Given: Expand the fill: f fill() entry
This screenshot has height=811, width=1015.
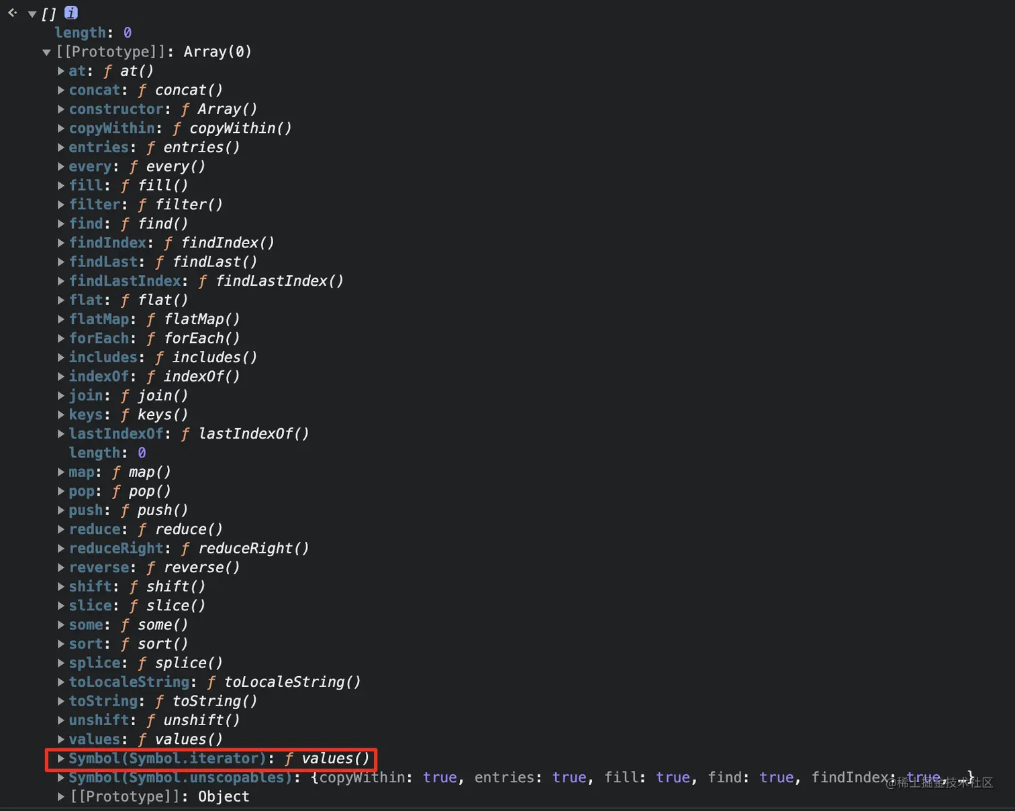Looking at the screenshot, I should tap(61, 185).
